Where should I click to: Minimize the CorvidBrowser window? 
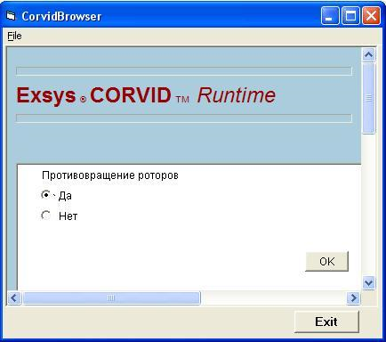[x=330, y=16]
